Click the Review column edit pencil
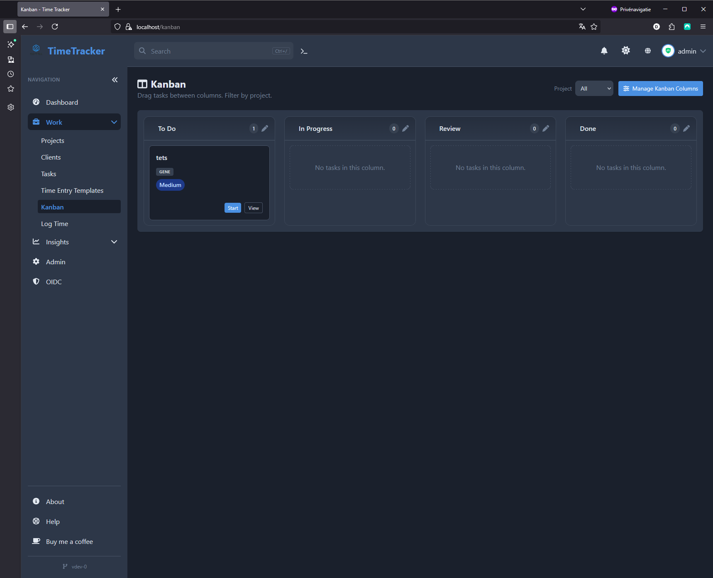This screenshot has width=713, height=578. (546, 128)
